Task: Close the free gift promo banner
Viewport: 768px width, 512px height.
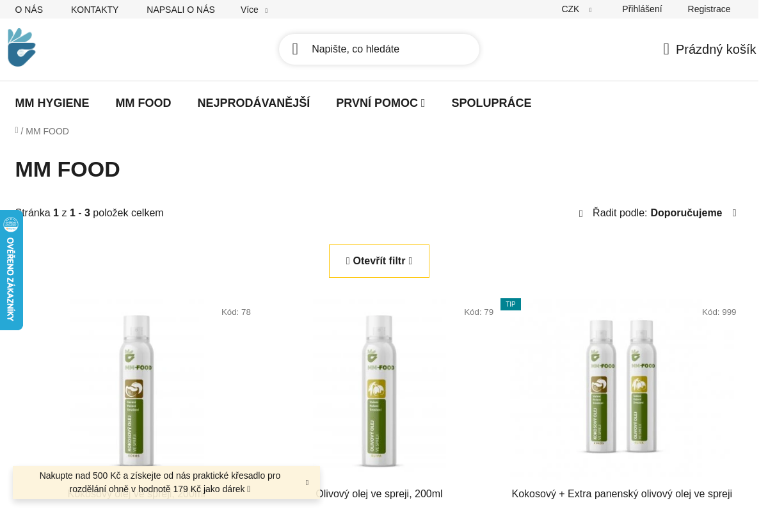Action: (x=307, y=483)
